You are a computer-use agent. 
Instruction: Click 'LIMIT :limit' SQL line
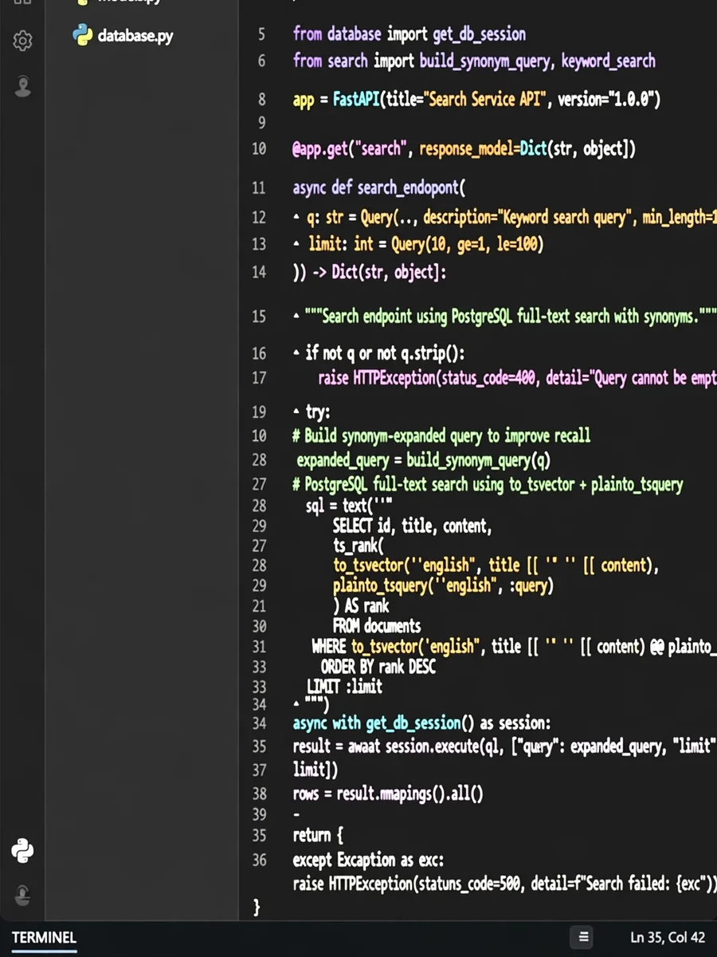pyautogui.click(x=345, y=686)
